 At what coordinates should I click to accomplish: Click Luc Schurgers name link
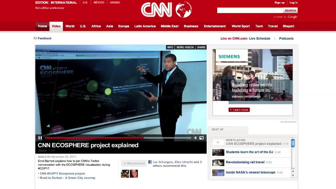point(163,162)
